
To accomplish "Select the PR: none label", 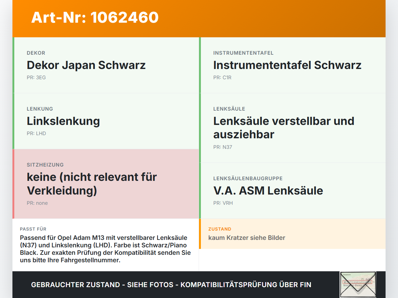I will (x=37, y=203).
